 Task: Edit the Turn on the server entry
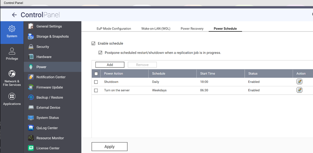coord(299,90)
